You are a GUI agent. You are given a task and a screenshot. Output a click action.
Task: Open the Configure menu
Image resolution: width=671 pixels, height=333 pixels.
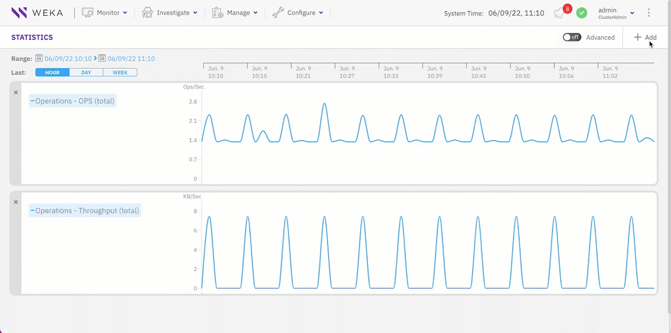tap(298, 13)
